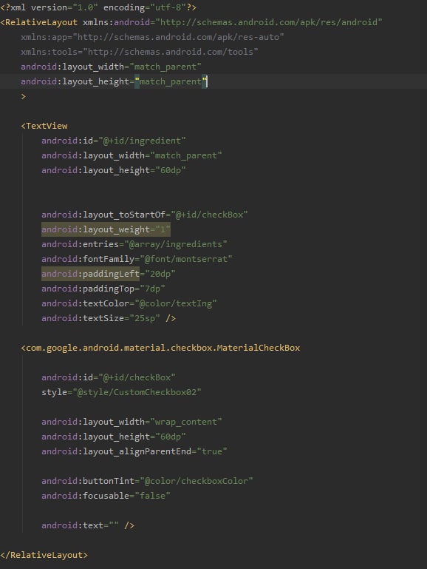Click TextView's layout_height 60dp line
Viewport: 427px width, 569px height.
click(113, 171)
